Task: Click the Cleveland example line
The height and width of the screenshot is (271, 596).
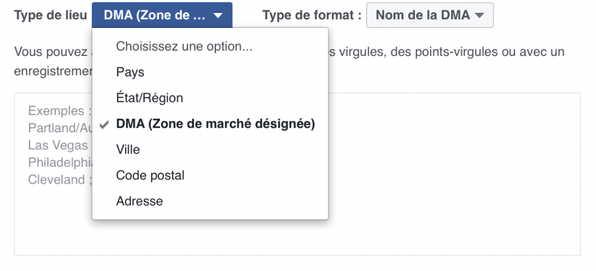Action: point(59,180)
